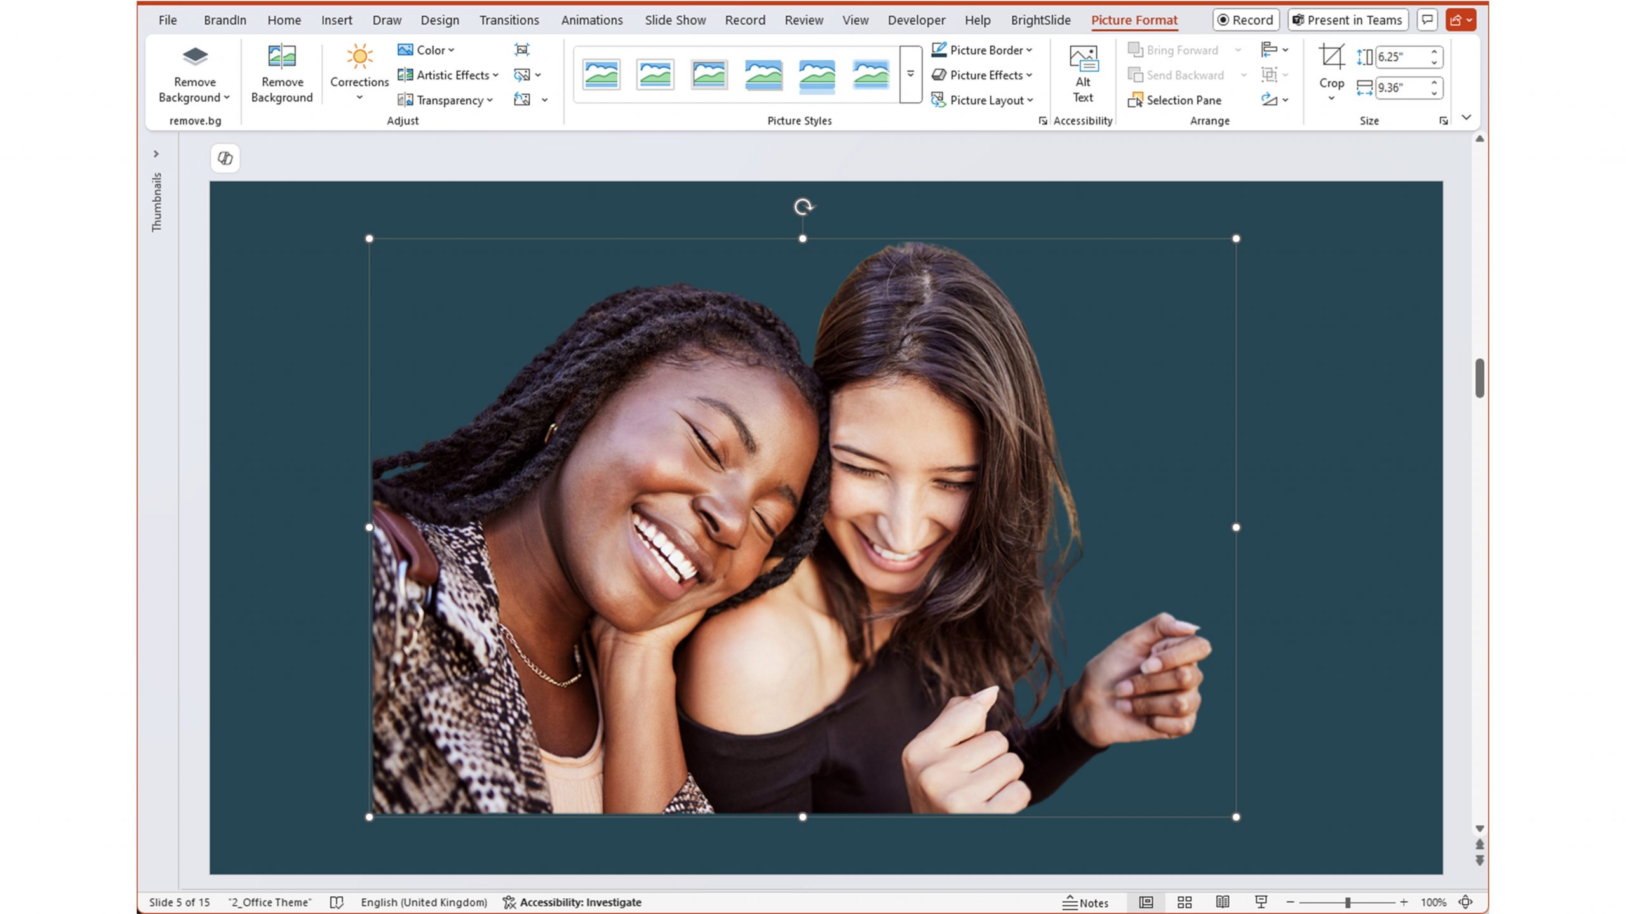
Task: Select the Transitions menu item
Action: [509, 19]
